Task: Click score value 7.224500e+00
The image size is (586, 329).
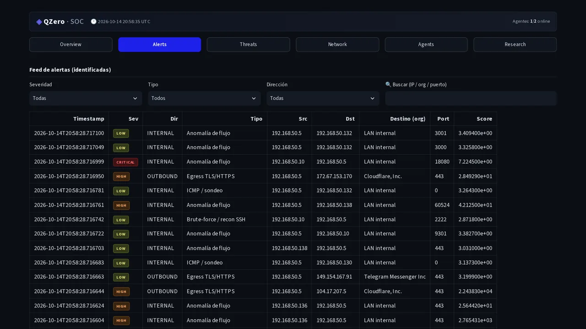Action: tap(475, 162)
